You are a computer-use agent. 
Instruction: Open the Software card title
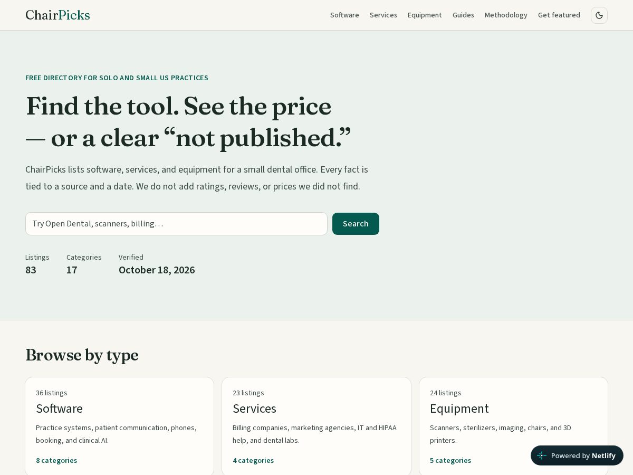click(59, 408)
